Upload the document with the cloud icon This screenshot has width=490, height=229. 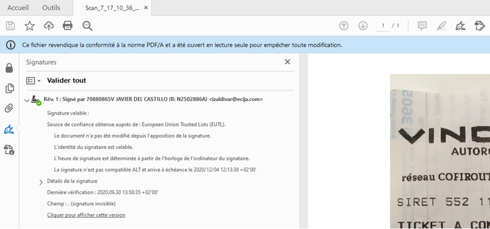tap(49, 26)
